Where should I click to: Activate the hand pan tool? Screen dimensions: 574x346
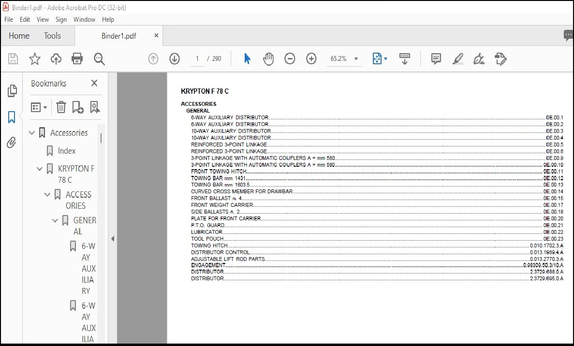pyautogui.click(x=268, y=58)
